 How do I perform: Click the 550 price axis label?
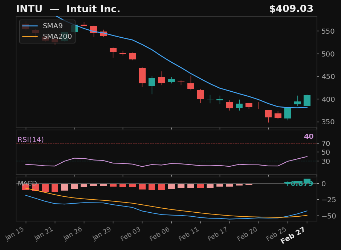click(328, 31)
